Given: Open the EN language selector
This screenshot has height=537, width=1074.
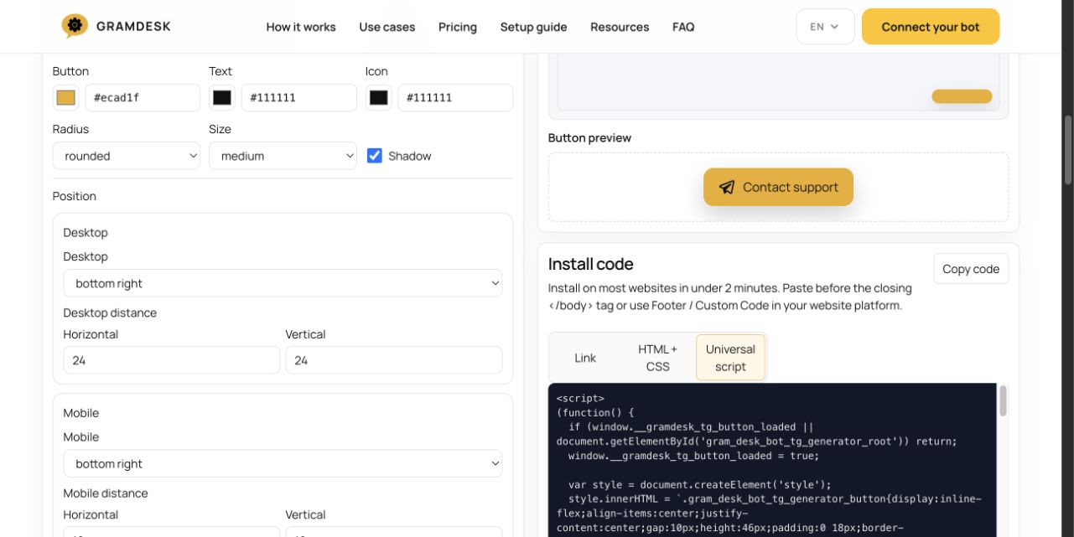Looking at the screenshot, I should tap(825, 27).
